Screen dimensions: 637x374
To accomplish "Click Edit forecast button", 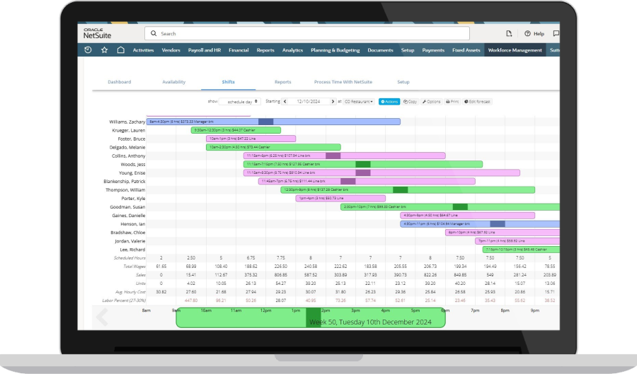I will click(478, 102).
